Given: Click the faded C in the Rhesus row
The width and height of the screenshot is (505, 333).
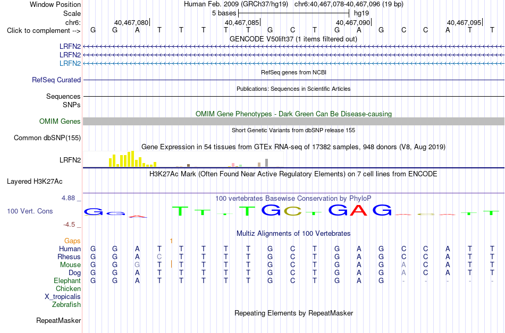Looking at the screenshot, I should click(159, 257).
